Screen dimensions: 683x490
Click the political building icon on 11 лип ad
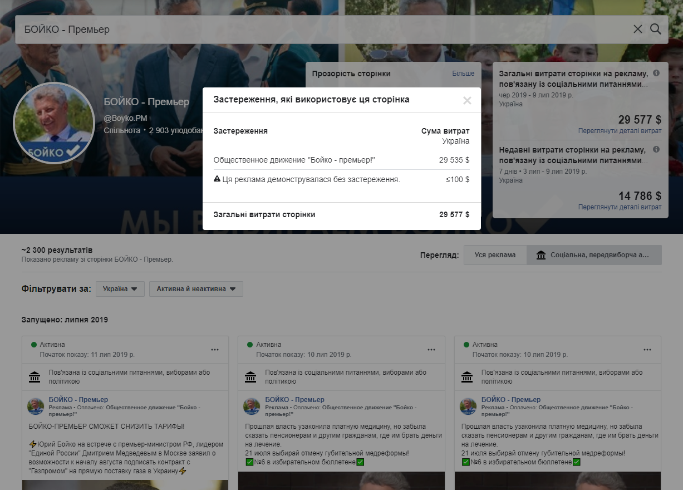[35, 377]
